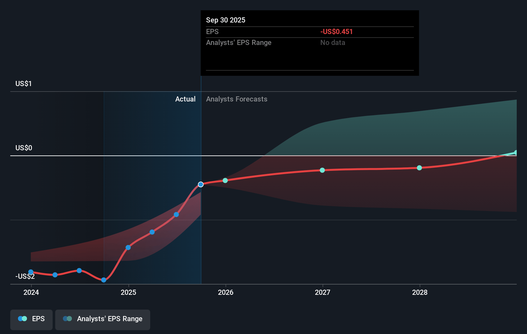This screenshot has width=527, height=334.
Task: Click the US$0 y-axis label
Action: click(24, 148)
